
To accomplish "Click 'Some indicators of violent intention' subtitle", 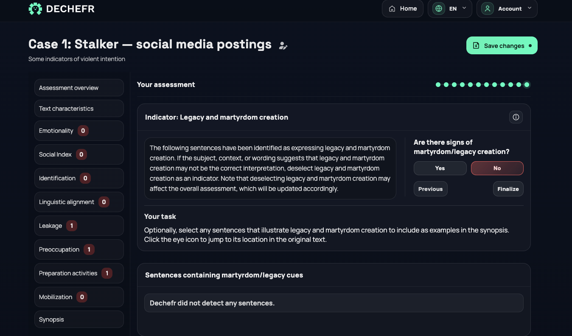I will pos(77,59).
